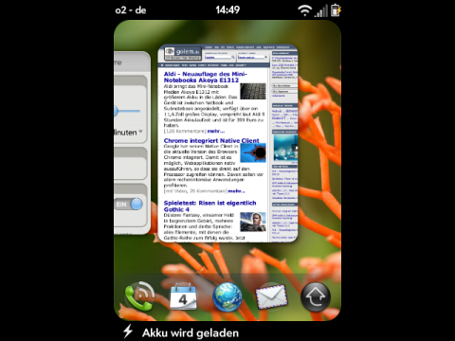Tap the o2 - de carrier label
The height and width of the screenshot is (341, 455).
[131, 10]
